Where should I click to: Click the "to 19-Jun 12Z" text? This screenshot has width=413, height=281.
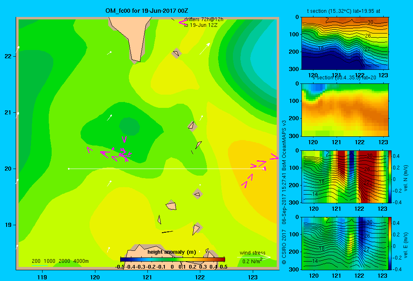(201, 25)
